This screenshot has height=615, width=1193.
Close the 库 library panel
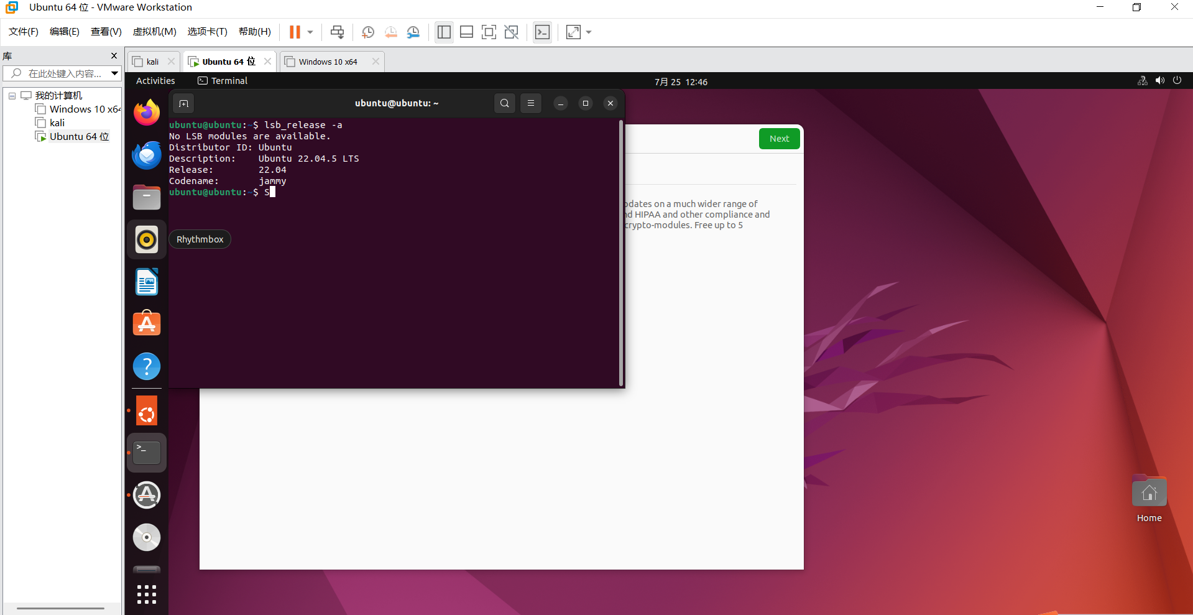tap(114, 56)
